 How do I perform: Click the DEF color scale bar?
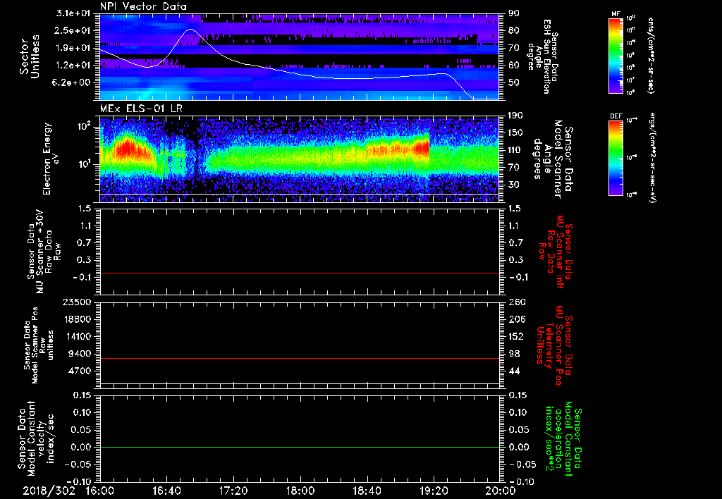coord(616,158)
